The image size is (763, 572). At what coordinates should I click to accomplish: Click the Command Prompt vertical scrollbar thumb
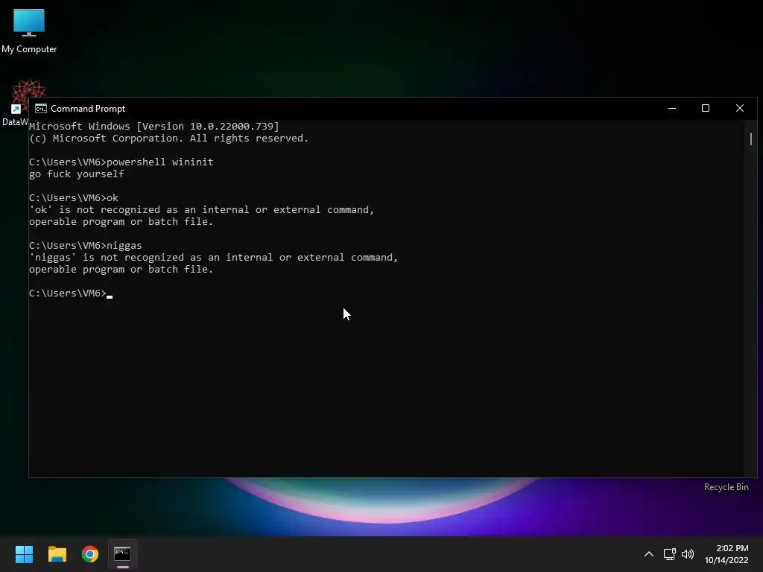coord(751,139)
